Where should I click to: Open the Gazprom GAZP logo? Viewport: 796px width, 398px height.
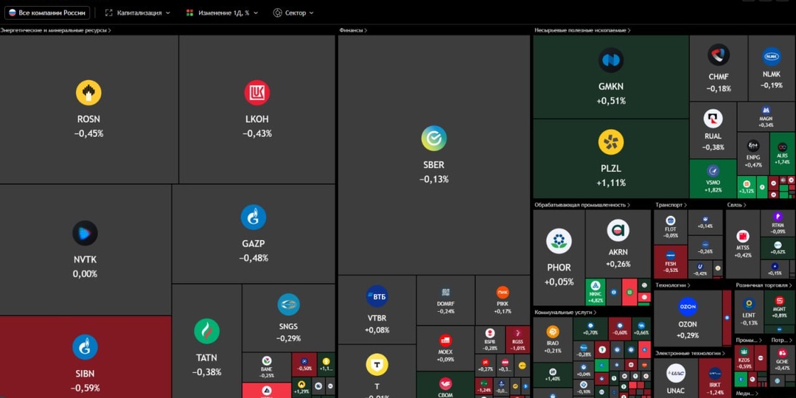(254, 217)
